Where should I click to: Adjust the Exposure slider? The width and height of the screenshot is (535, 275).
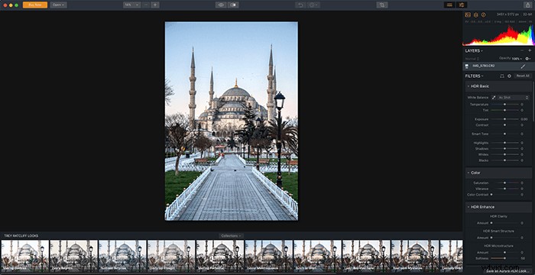[505, 119]
